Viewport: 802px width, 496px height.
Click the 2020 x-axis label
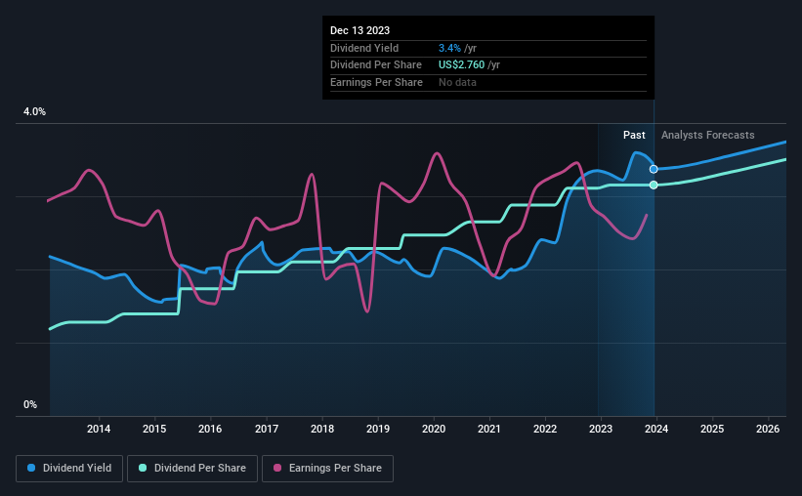tap(434, 429)
